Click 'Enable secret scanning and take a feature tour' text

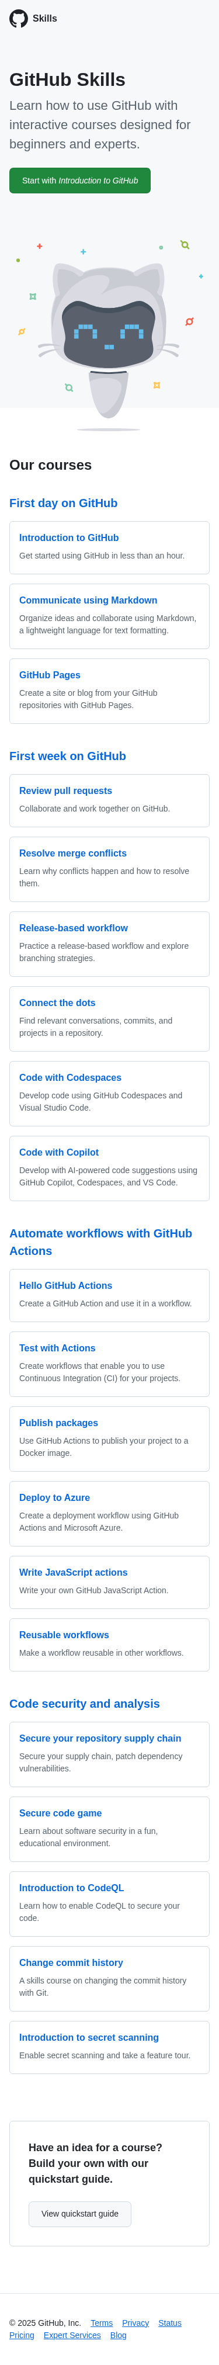105,2055
